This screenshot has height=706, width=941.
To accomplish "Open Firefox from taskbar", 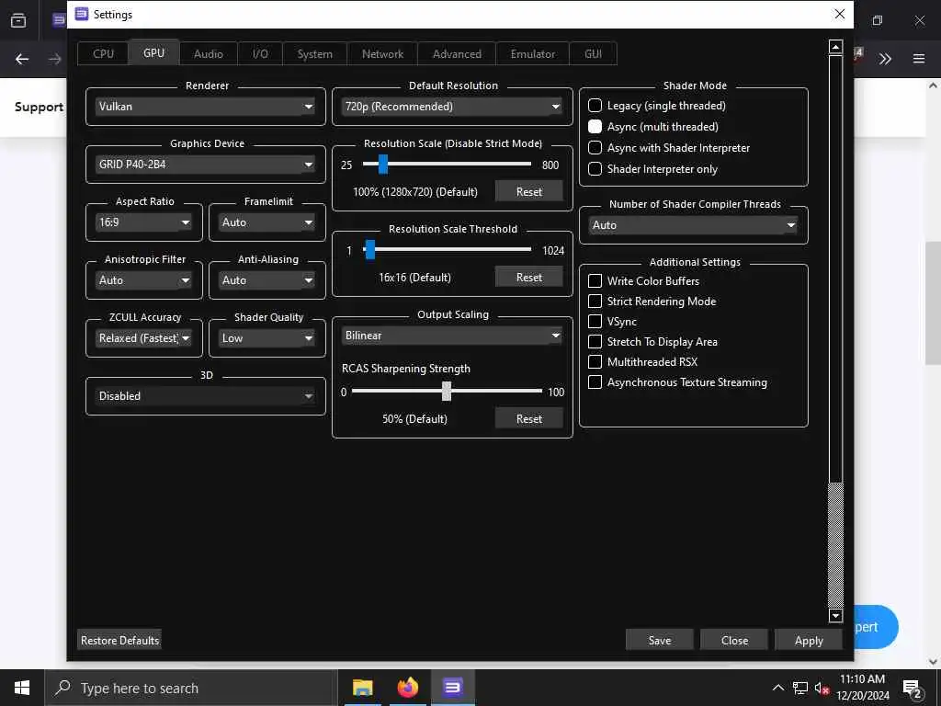I will (x=407, y=688).
